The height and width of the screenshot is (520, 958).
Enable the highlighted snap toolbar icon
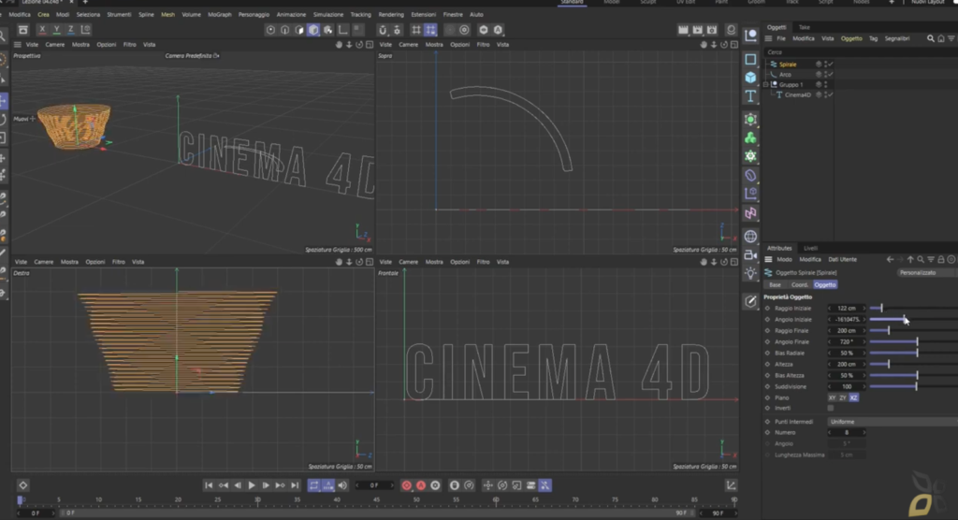pyautogui.click(x=430, y=29)
